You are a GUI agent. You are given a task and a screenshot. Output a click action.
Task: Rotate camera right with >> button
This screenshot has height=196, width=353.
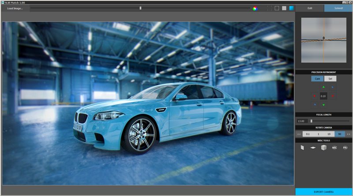pyautogui.click(x=349, y=134)
